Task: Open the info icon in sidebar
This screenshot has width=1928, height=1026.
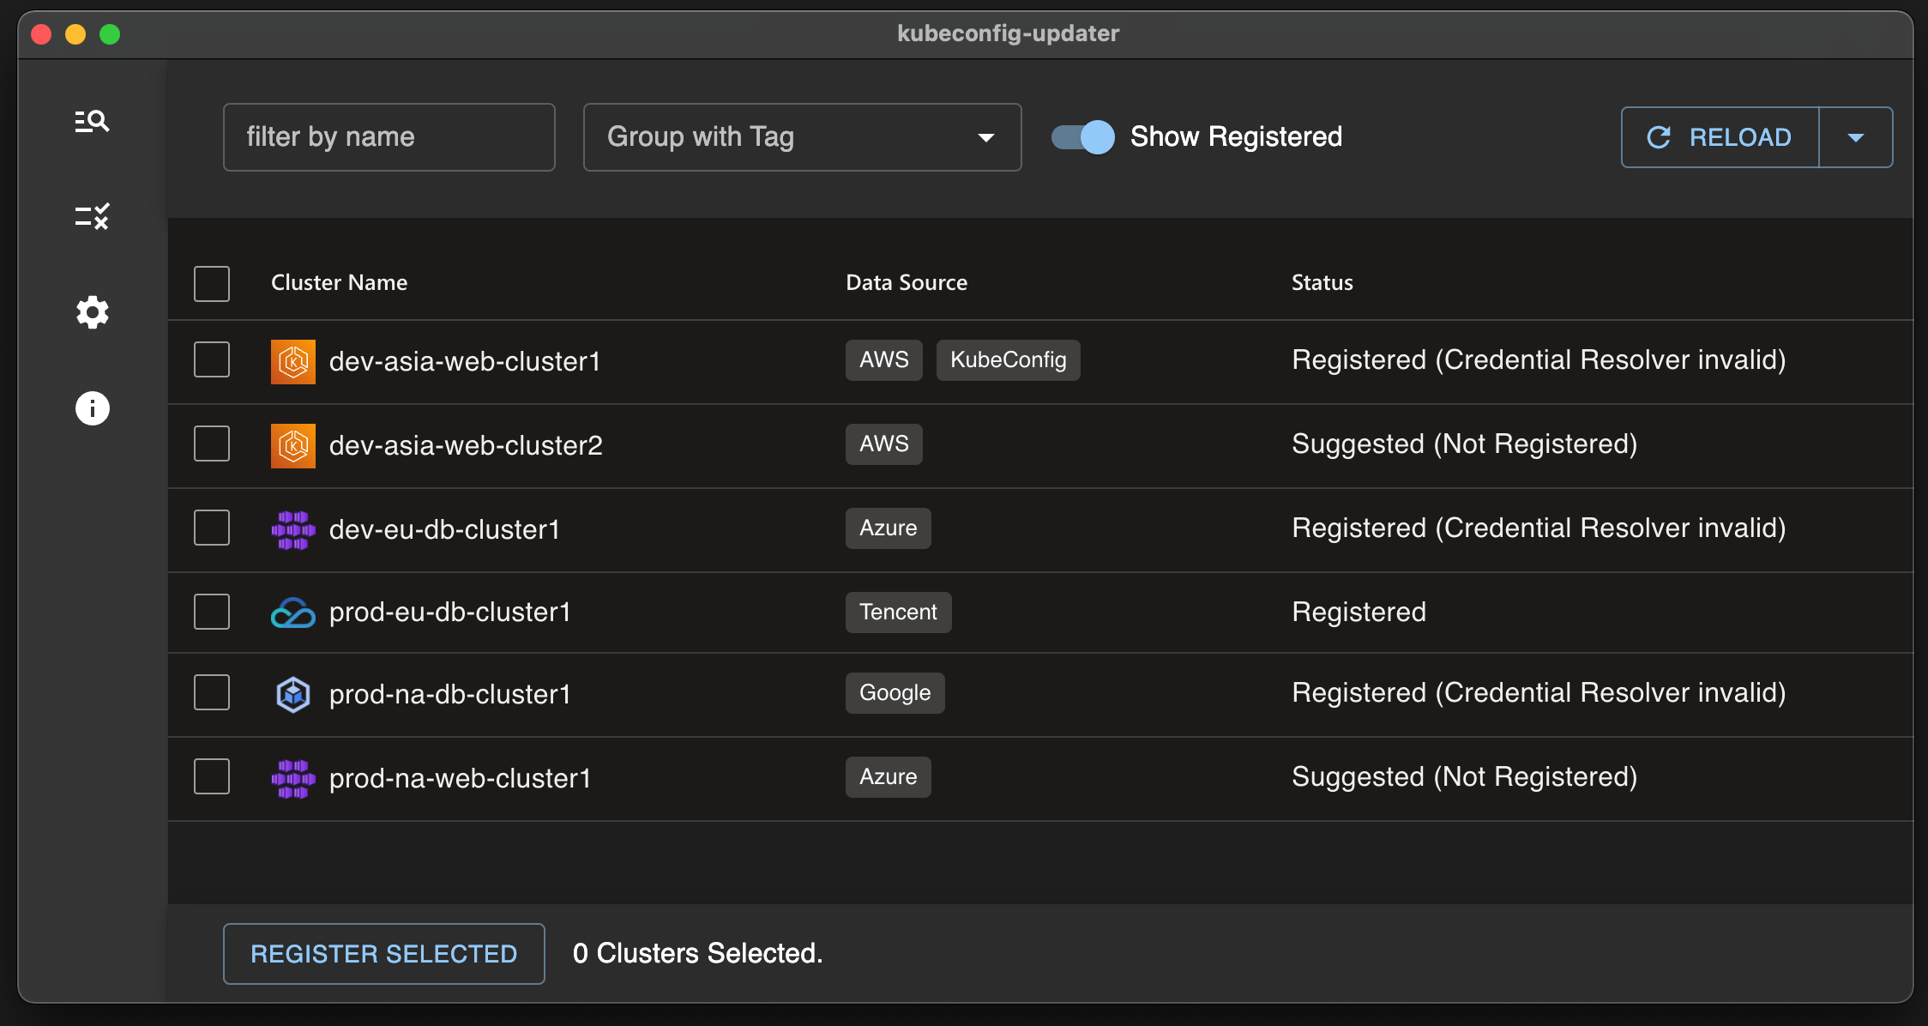Action: coord(92,408)
